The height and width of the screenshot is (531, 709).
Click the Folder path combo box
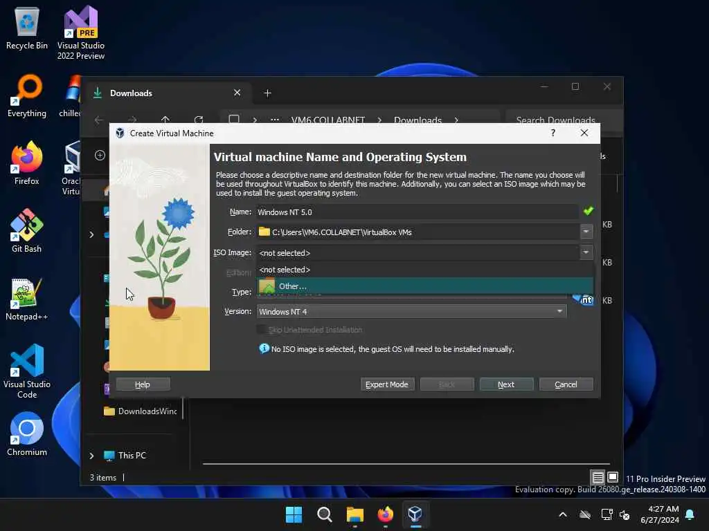(x=418, y=232)
